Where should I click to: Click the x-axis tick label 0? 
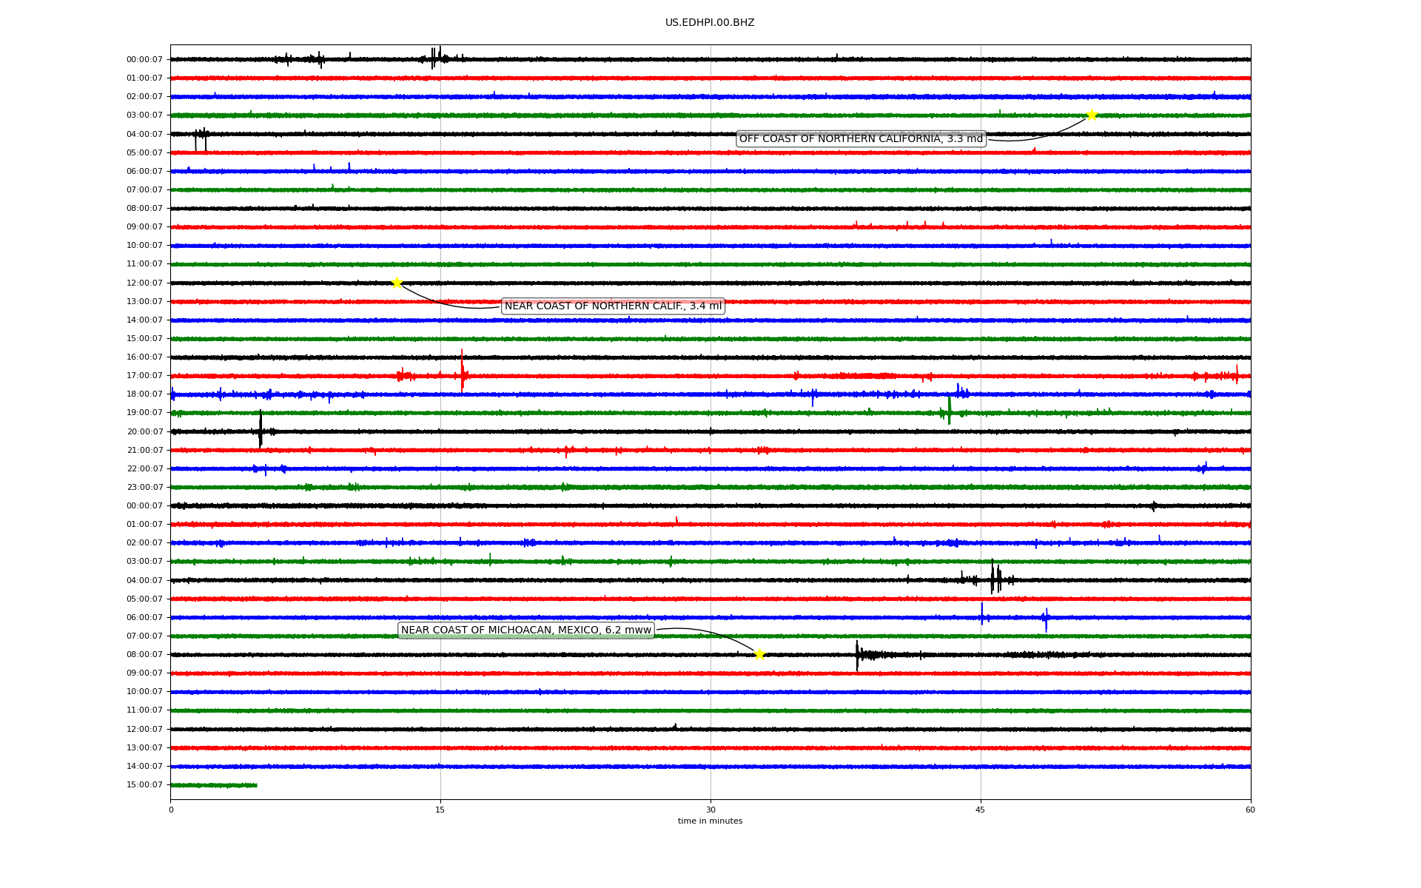171,810
